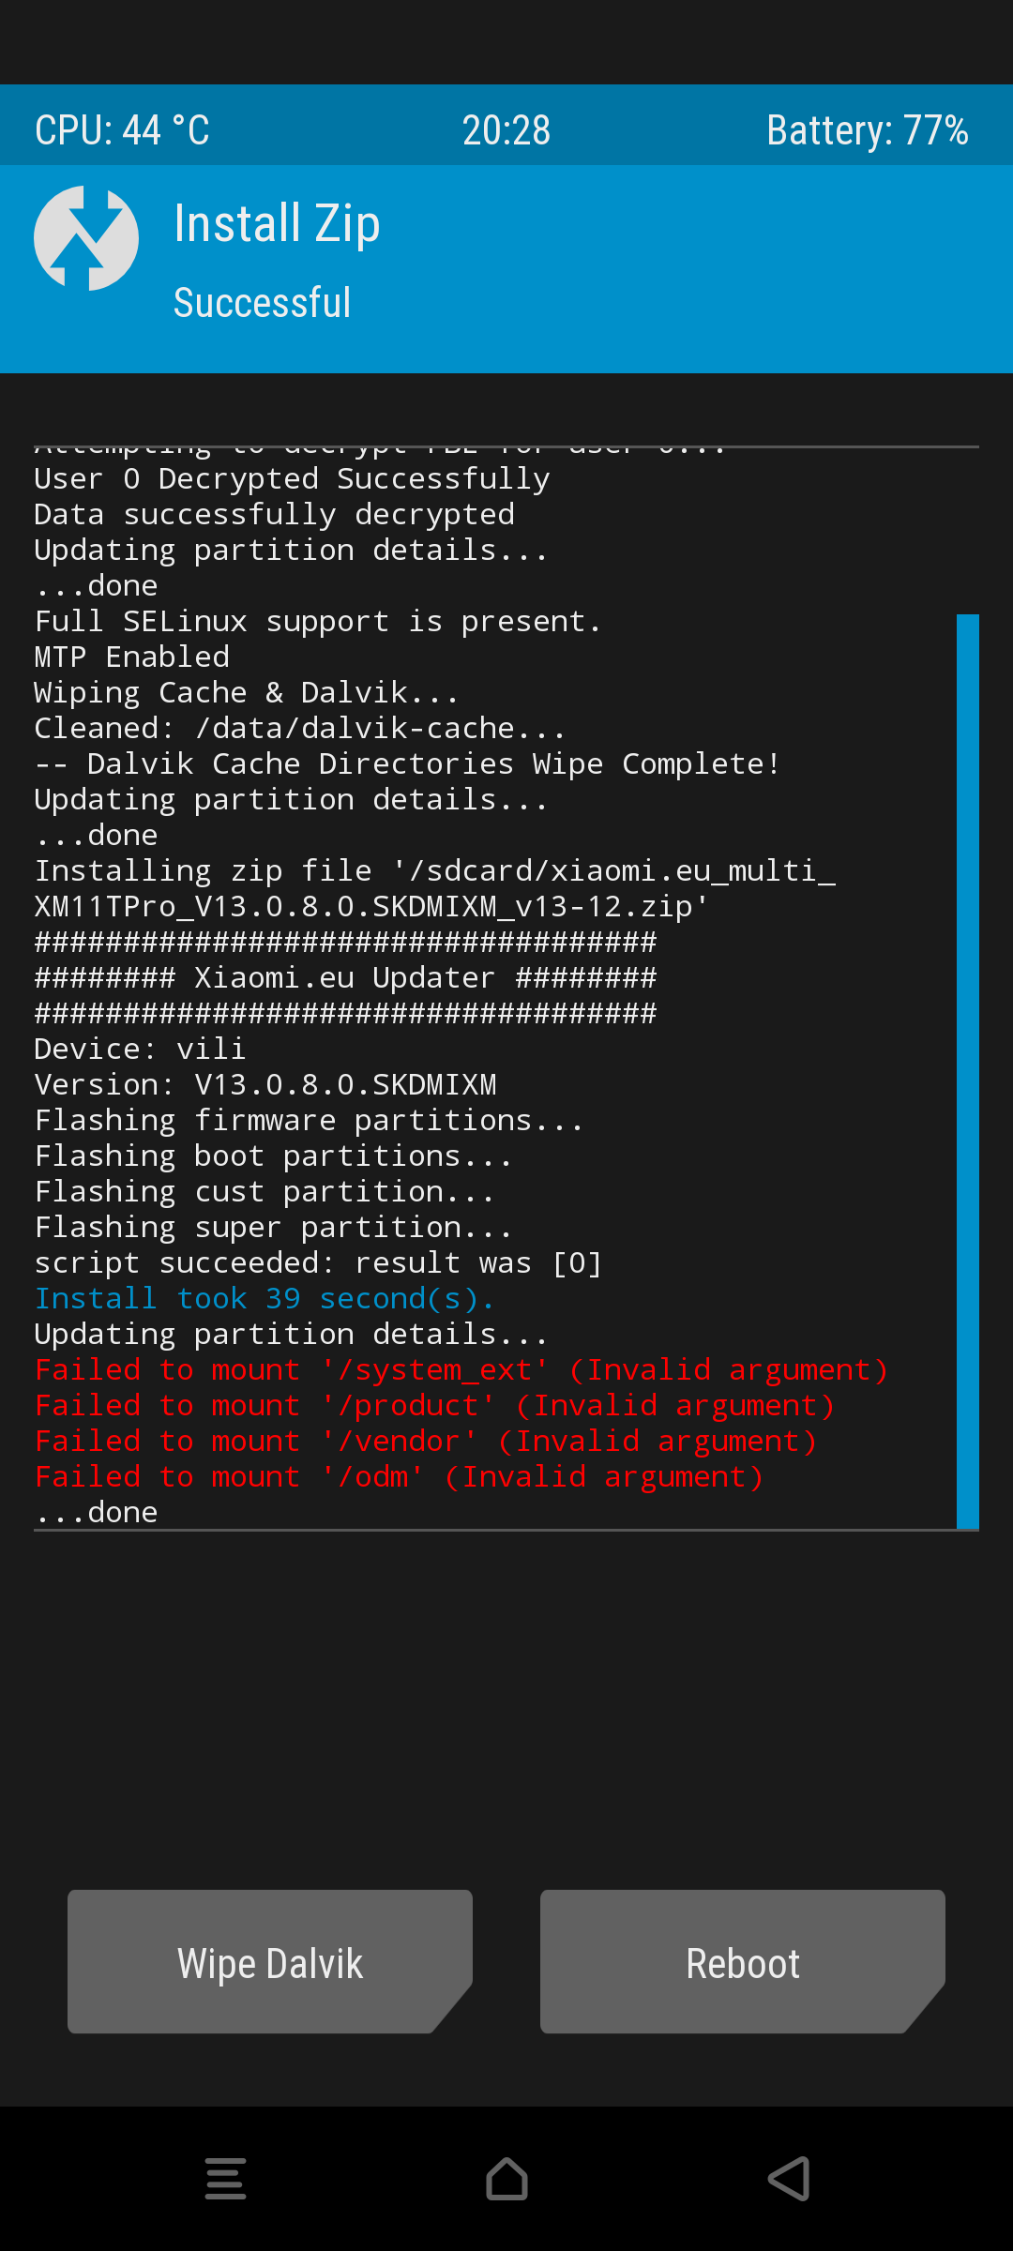
Task: Click the 'Xiaomi.eu Updater' banner line
Action: 345,978
